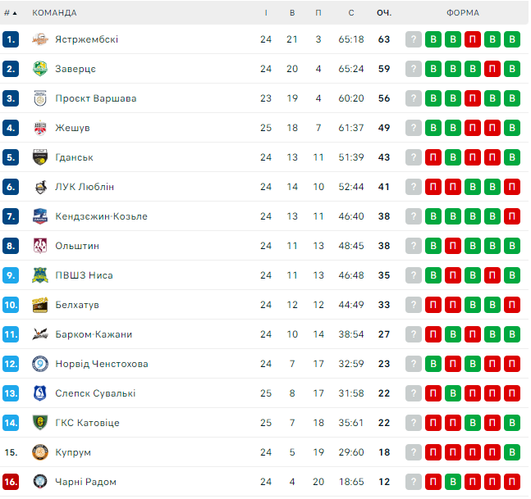This screenshot has height=499, width=531.
Task: Click Чарні Радом's rightmost red loss badge
Action: [512, 482]
